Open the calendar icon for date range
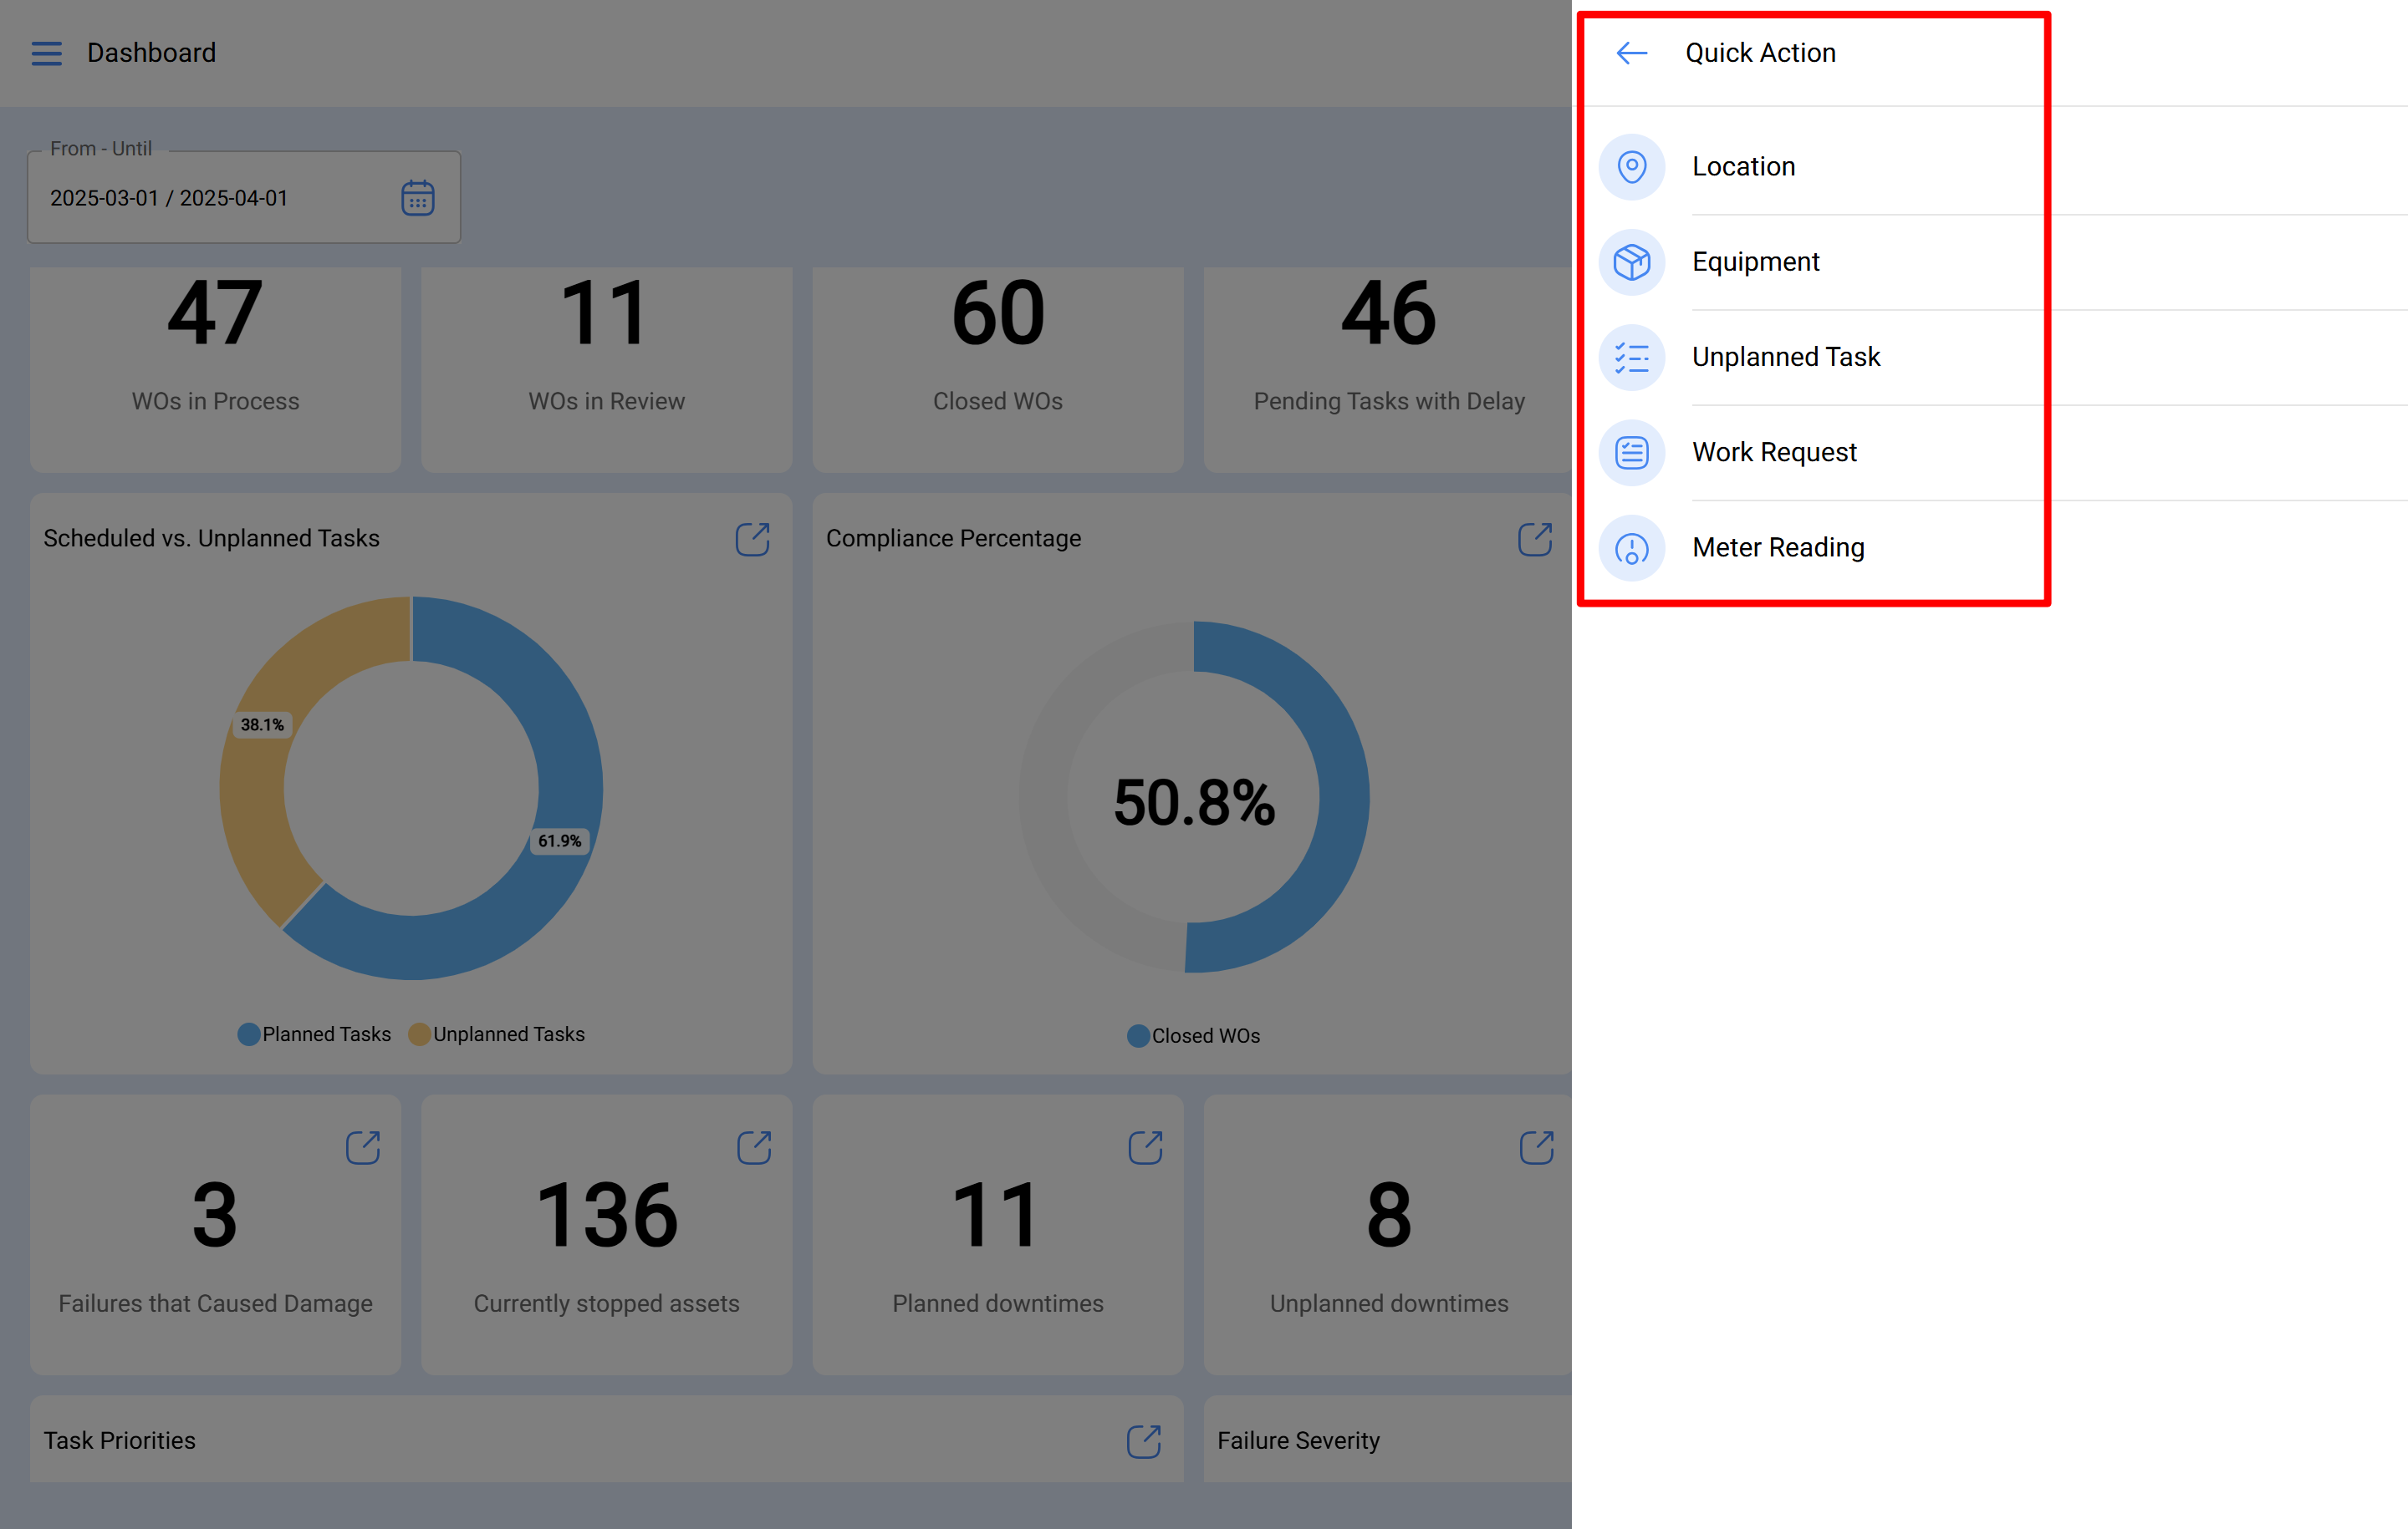 coord(418,198)
